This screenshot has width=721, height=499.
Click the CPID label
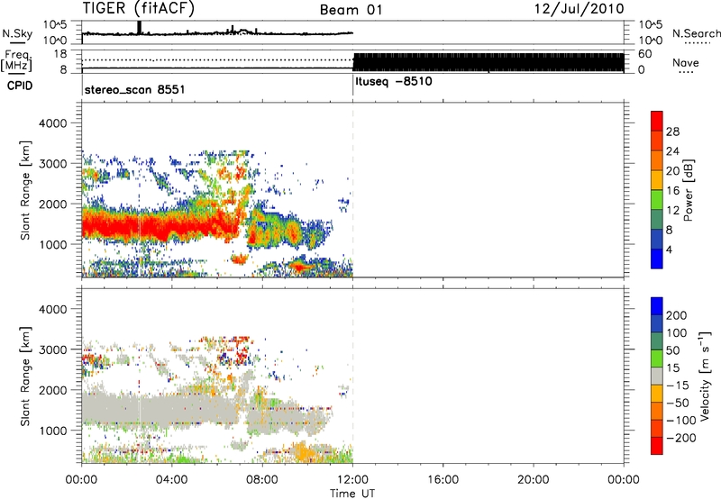click(20, 86)
